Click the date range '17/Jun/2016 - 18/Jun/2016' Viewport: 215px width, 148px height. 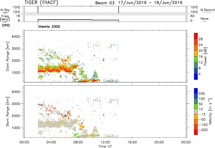[x=150, y=2]
